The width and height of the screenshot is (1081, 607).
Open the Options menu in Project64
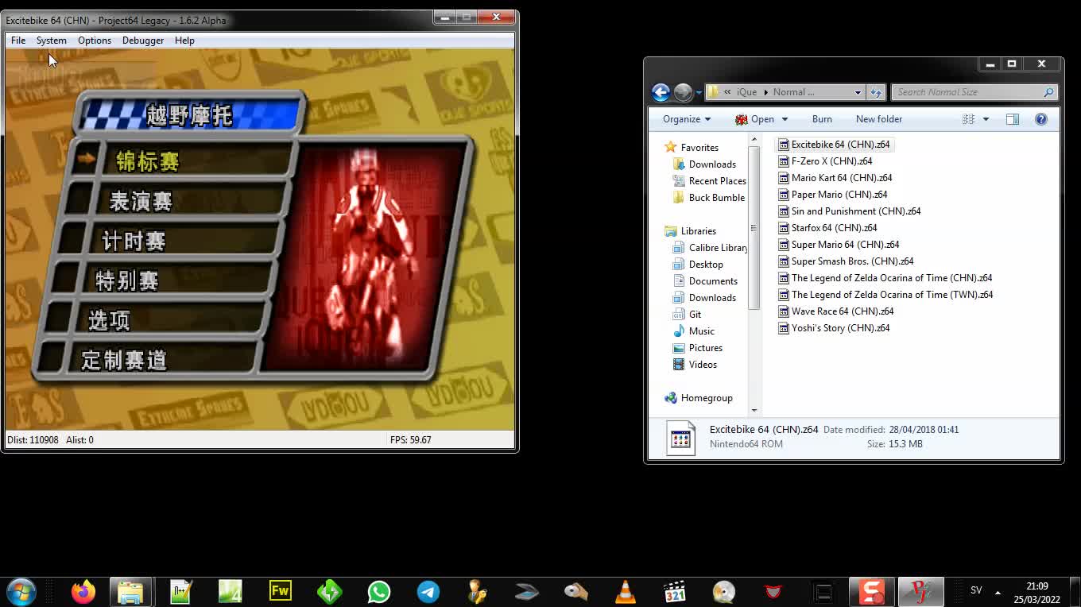click(95, 41)
